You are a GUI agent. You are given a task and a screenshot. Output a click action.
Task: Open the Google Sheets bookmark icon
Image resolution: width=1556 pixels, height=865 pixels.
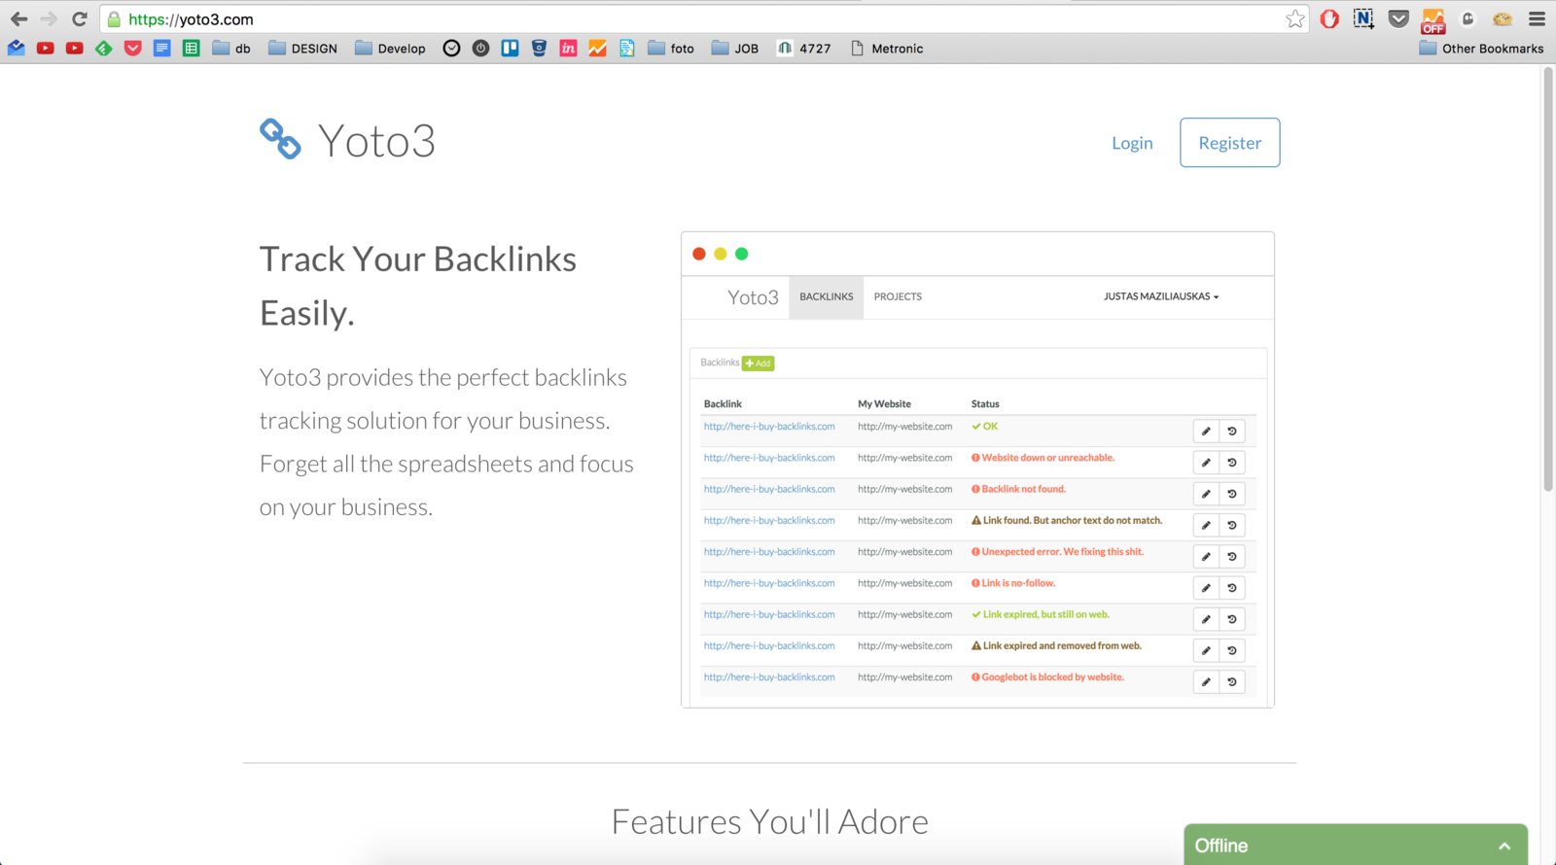click(192, 48)
